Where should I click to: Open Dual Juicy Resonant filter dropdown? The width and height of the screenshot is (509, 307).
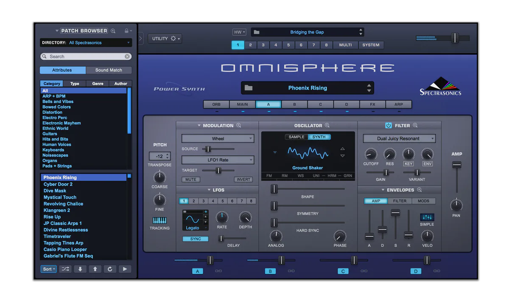coord(399,139)
